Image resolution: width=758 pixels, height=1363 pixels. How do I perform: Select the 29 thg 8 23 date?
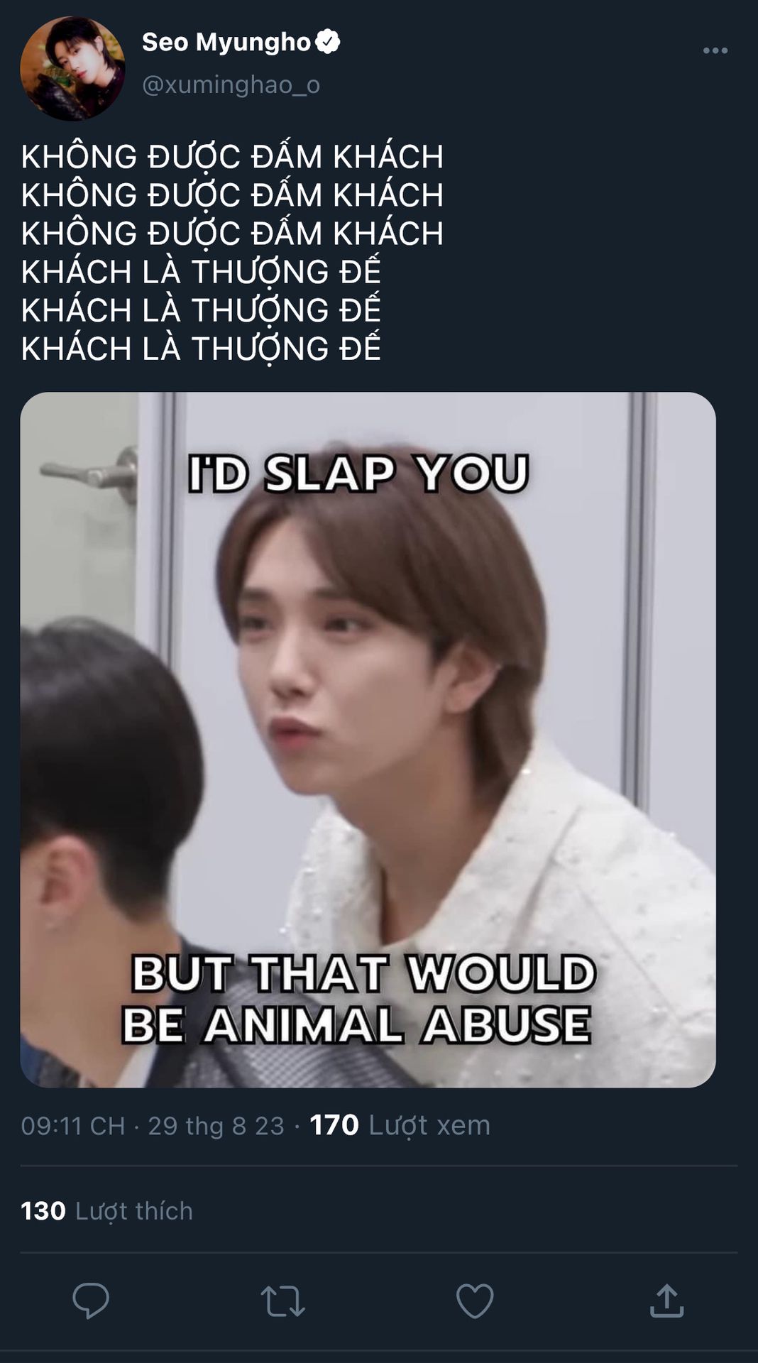pos(216,1126)
